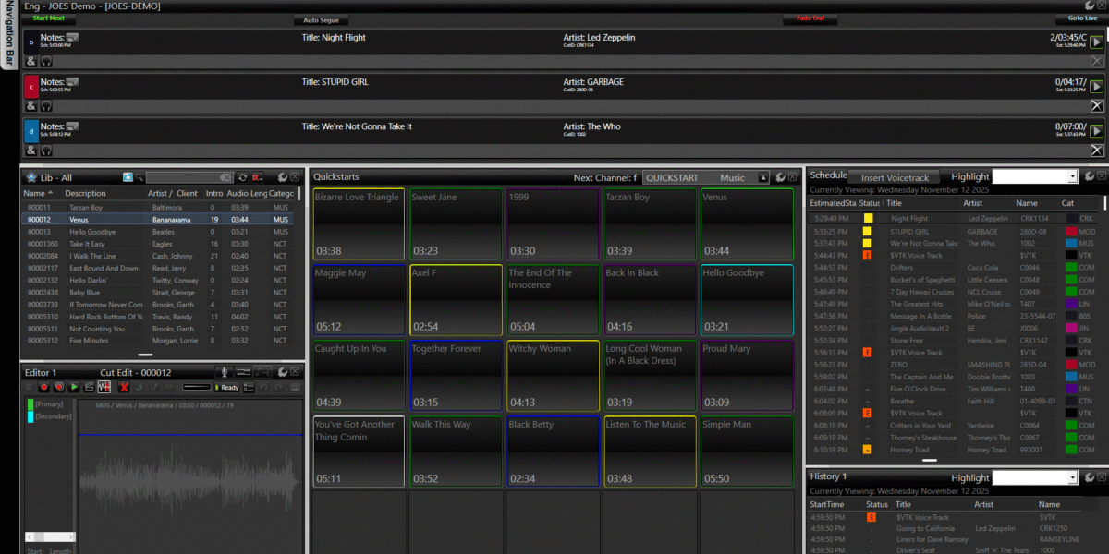The height and width of the screenshot is (554, 1109).
Task: Click the microphone icon in Editor header
Action: (x=223, y=372)
